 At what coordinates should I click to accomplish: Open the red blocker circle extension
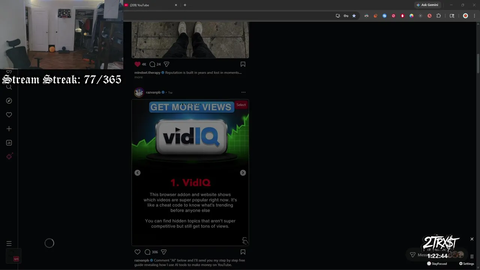[393, 16]
